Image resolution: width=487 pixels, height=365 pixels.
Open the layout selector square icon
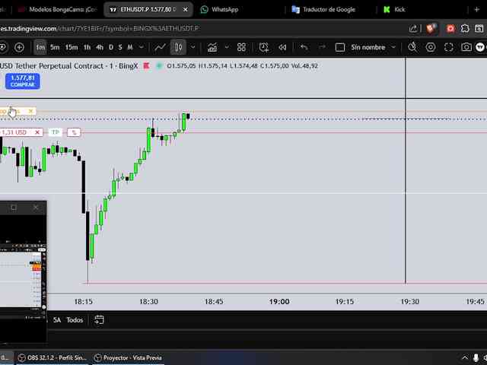[x=340, y=47]
